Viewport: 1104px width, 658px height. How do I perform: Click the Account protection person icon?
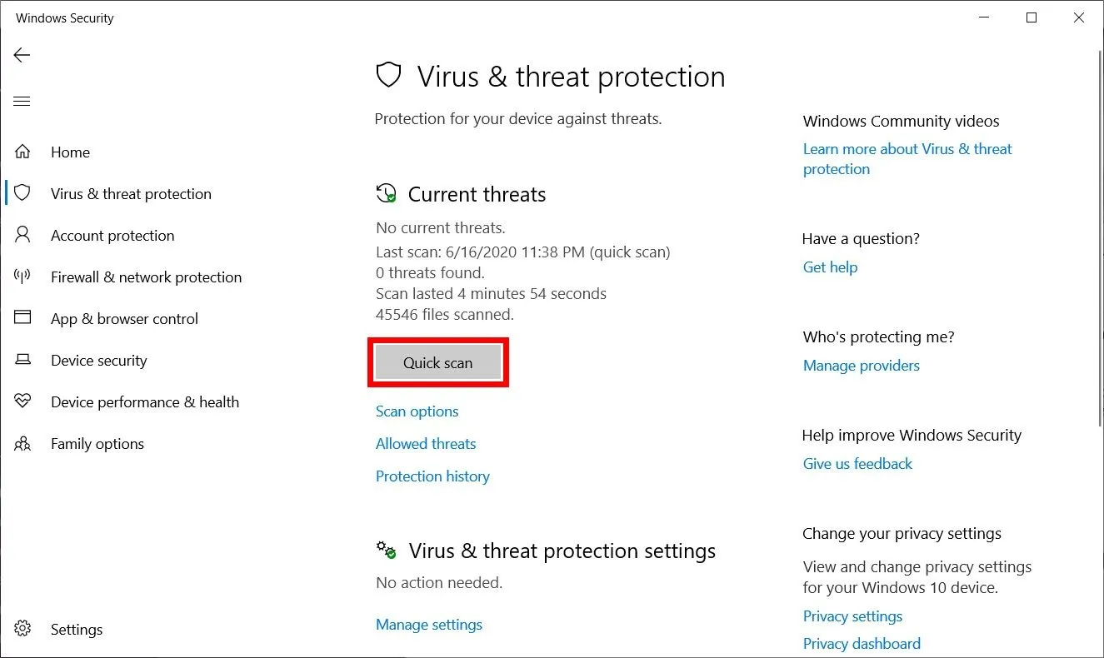22,236
